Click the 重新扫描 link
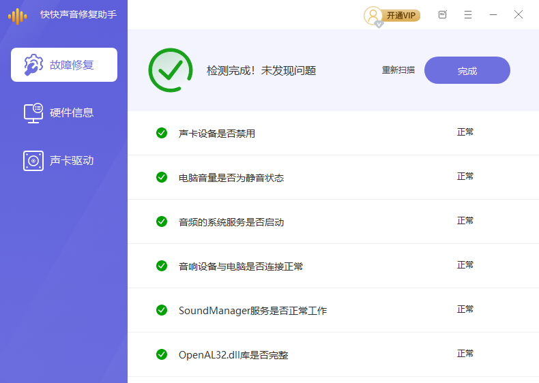Image resolution: width=539 pixels, height=383 pixels. point(398,70)
